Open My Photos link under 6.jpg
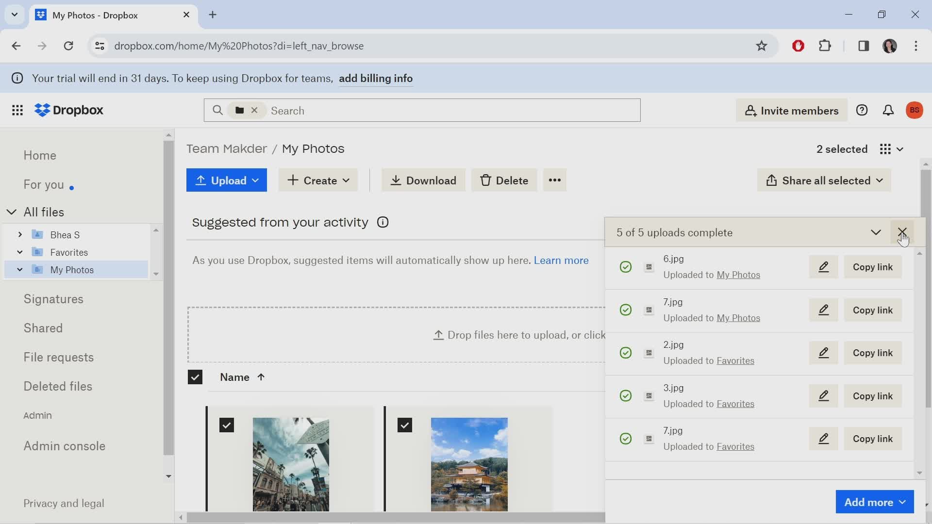The width and height of the screenshot is (932, 524). [x=738, y=275]
